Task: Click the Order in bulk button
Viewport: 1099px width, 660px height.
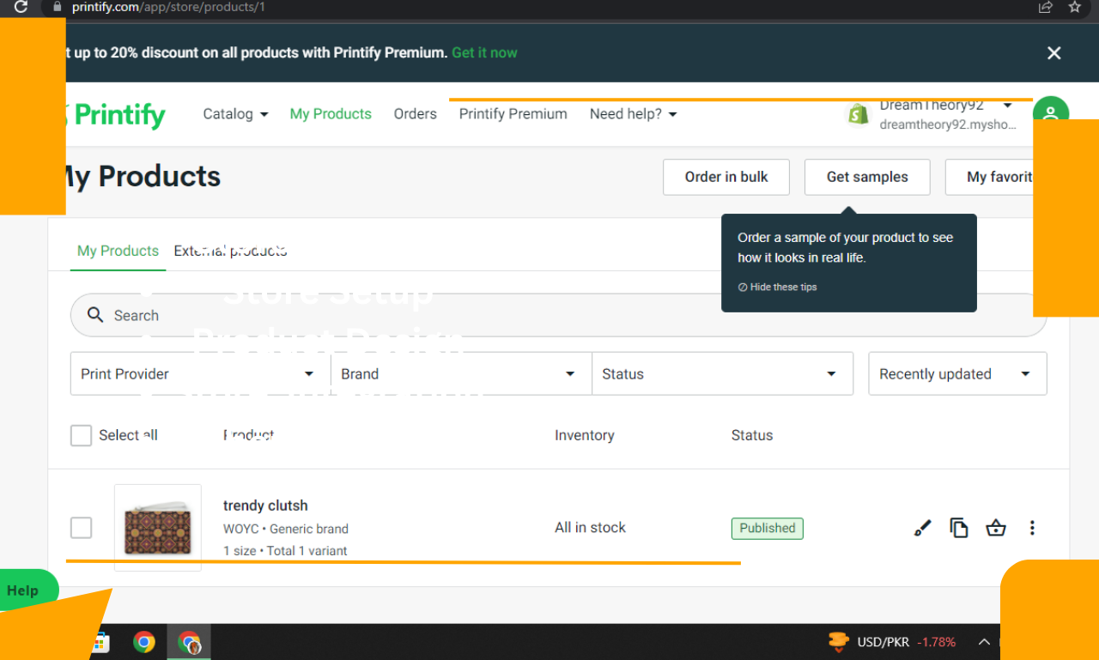Action: (x=726, y=177)
